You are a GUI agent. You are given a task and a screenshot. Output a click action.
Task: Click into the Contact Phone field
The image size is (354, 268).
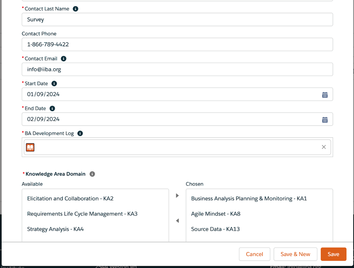pyautogui.click(x=177, y=44)
